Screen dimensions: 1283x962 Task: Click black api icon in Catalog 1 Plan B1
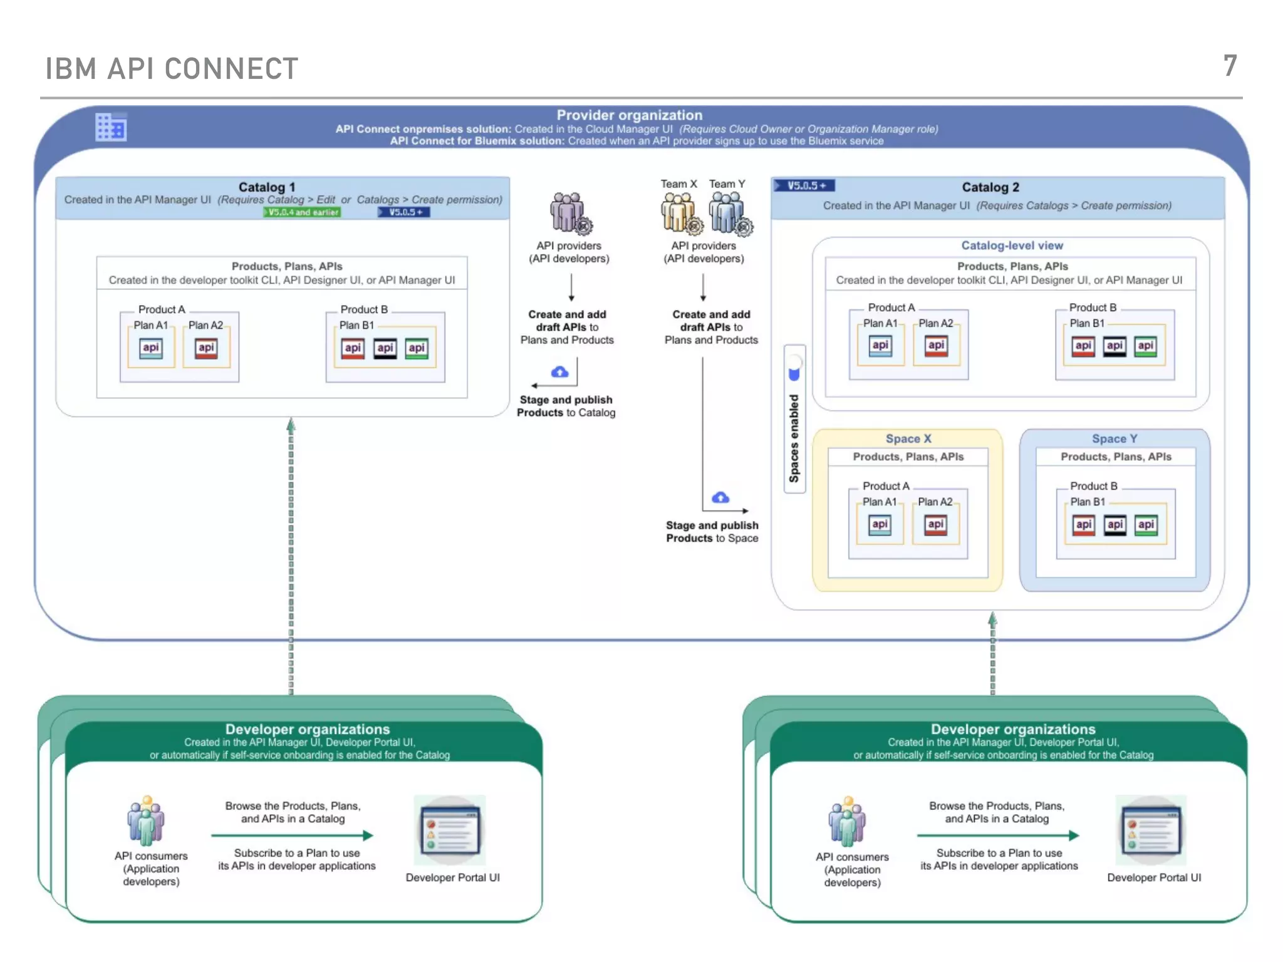(x=385, y=349)
